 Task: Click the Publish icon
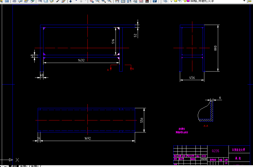pyautogui.click(x=26, y=1)
